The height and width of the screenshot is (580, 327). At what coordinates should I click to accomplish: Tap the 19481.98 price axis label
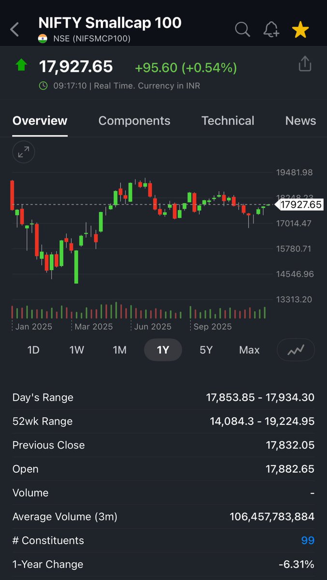coord(295,173)
